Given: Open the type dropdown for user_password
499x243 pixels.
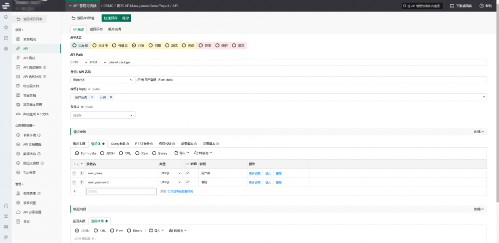Looking at the screenshot, I should (171, 182).
